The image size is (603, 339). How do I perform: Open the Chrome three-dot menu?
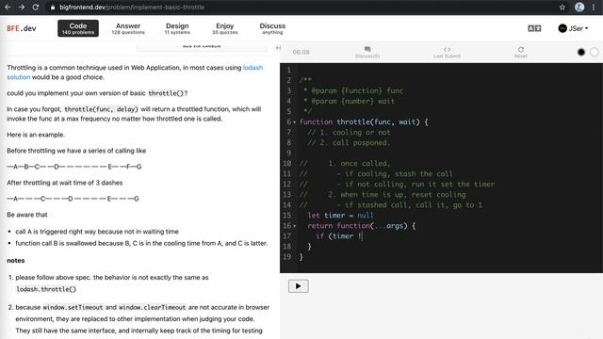tap(594, 7)
